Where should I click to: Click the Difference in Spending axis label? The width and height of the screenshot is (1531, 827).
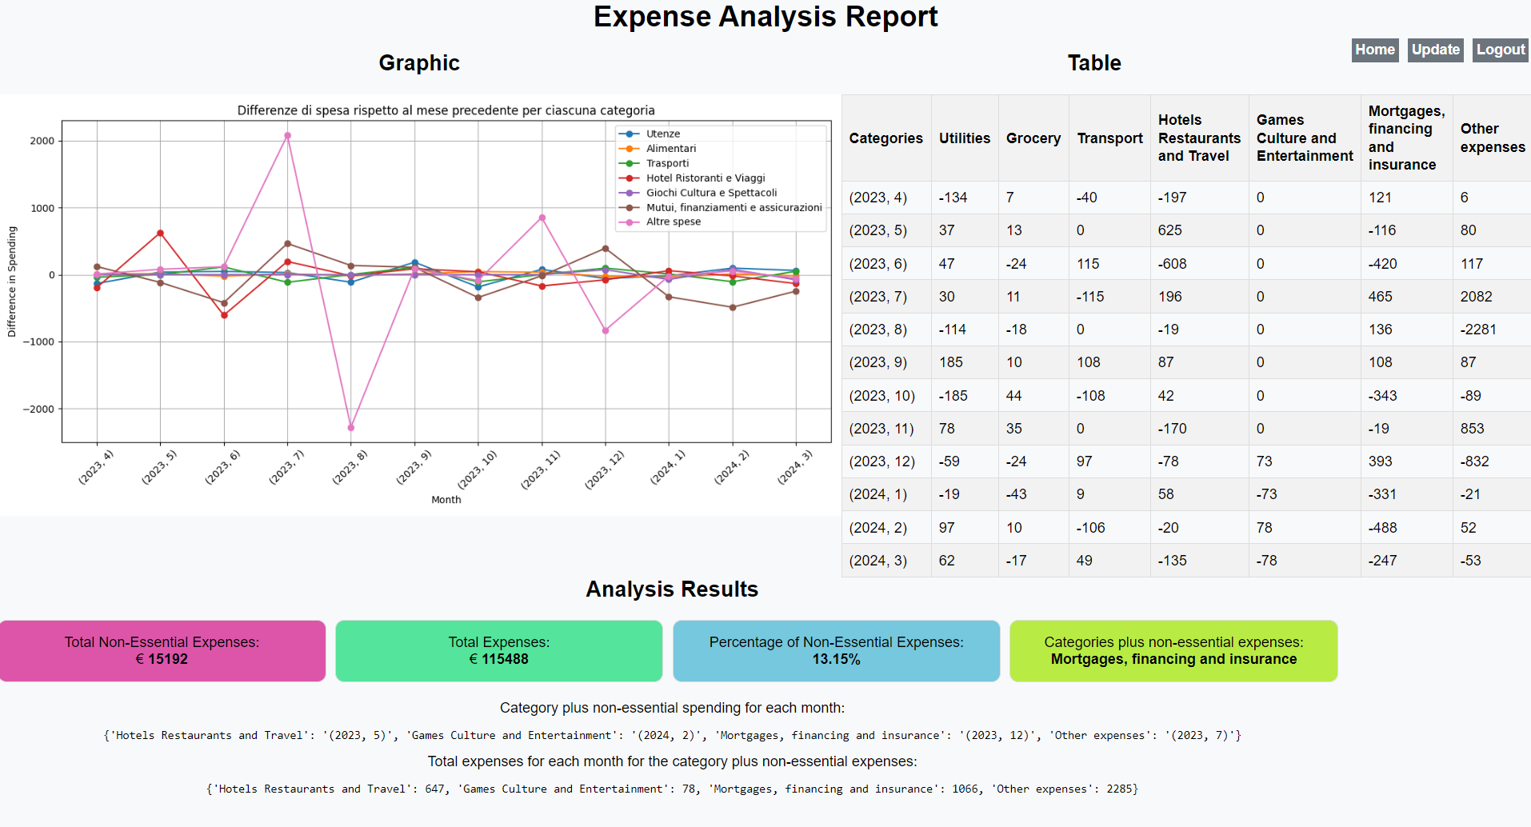click(x=12, y=282)
